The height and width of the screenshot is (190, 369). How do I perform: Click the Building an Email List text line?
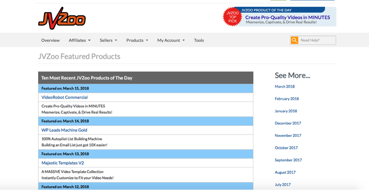(74, 145)
